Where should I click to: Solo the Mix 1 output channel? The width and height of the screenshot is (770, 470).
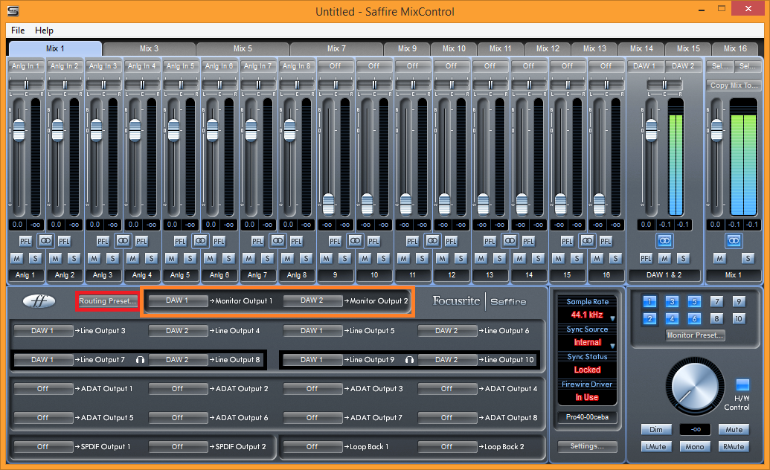tap(748, 258)
